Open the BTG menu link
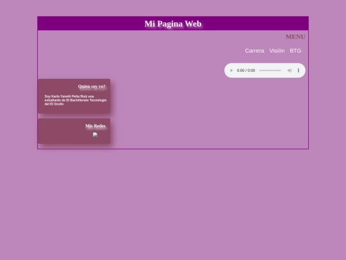 (x=295, y=51)
